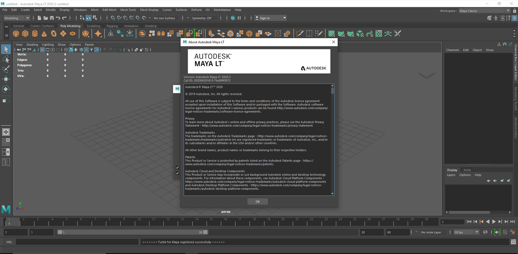Open the Modeling menu set dropdown
Viewport: 518px width, 254px height.
[17, 18]
